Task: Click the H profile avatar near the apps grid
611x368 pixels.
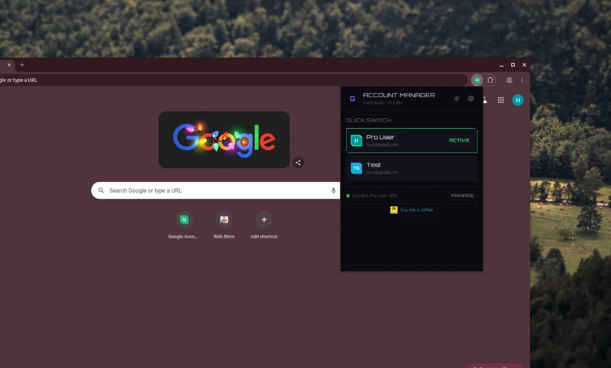Action: point(518,100)
